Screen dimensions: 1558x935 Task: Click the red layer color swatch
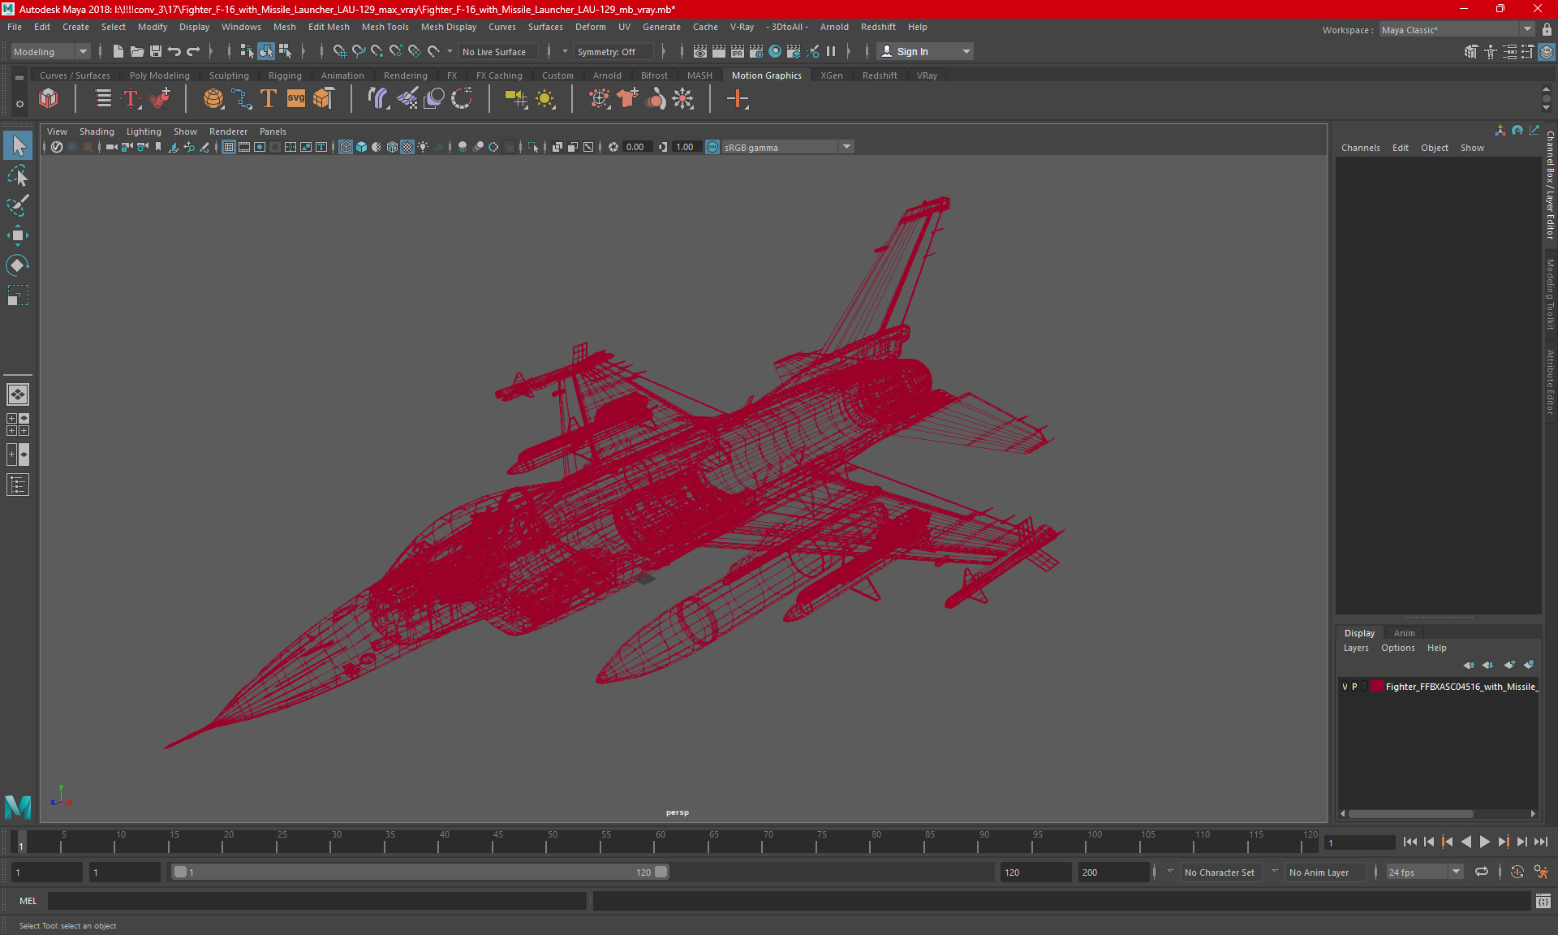[1377, 687]
